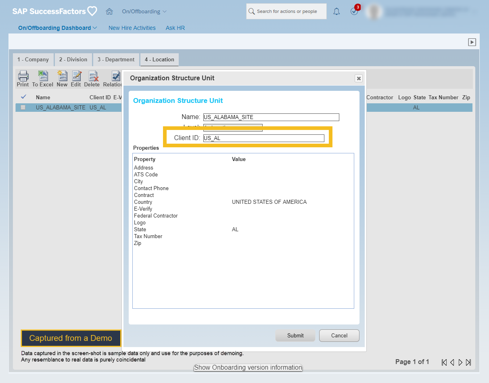This screenshot has width=489, height=383.
Task: Go to SuccessFactors home icon
Action: pyautogui.click(x=109, y=11)
